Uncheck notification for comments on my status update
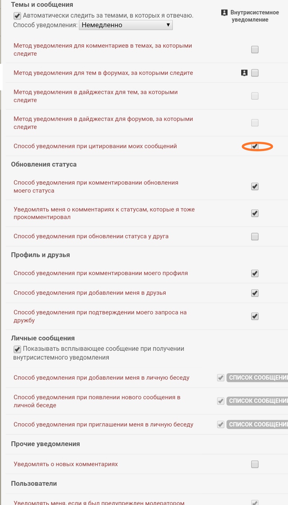Image resolution: width=288 pixels, height=505 pixels. 255,187
